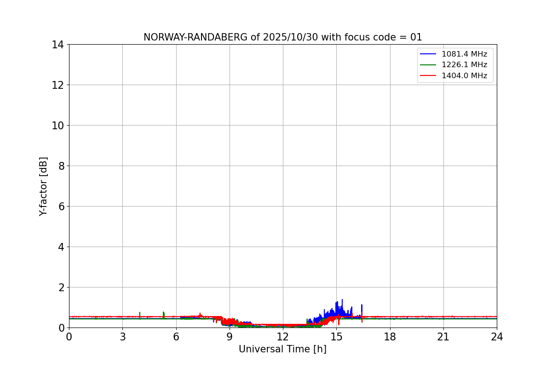Screen dimensions: 552x368
Task: Click the y-axis tick label 8
Action: [x=61, y=166]
